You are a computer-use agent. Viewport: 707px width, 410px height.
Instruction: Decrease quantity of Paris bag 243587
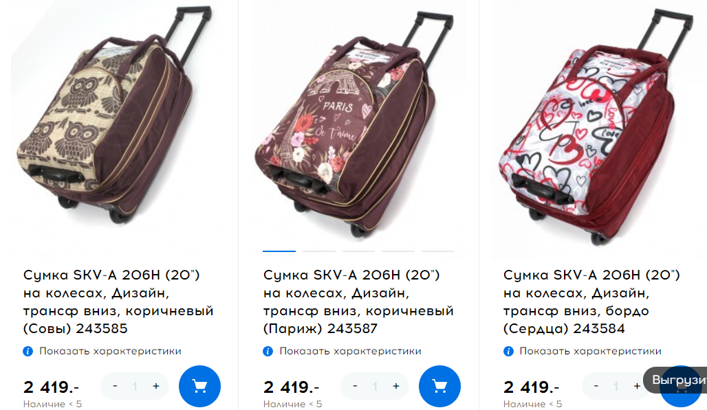tap(356, 386)
